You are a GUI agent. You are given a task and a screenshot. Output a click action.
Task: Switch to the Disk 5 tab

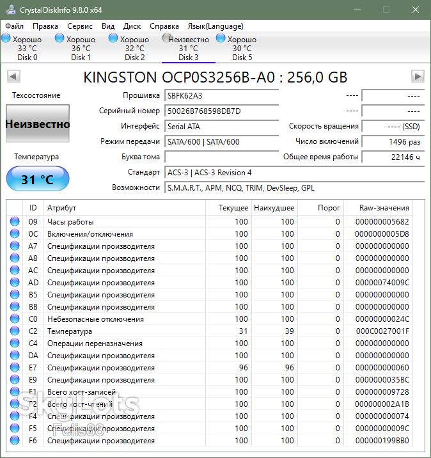242,48
